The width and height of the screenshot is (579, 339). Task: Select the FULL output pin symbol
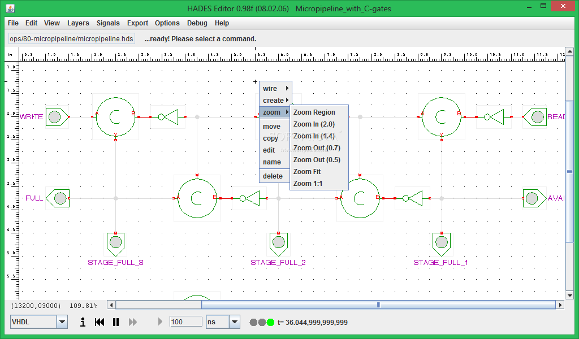pos(58,198)
